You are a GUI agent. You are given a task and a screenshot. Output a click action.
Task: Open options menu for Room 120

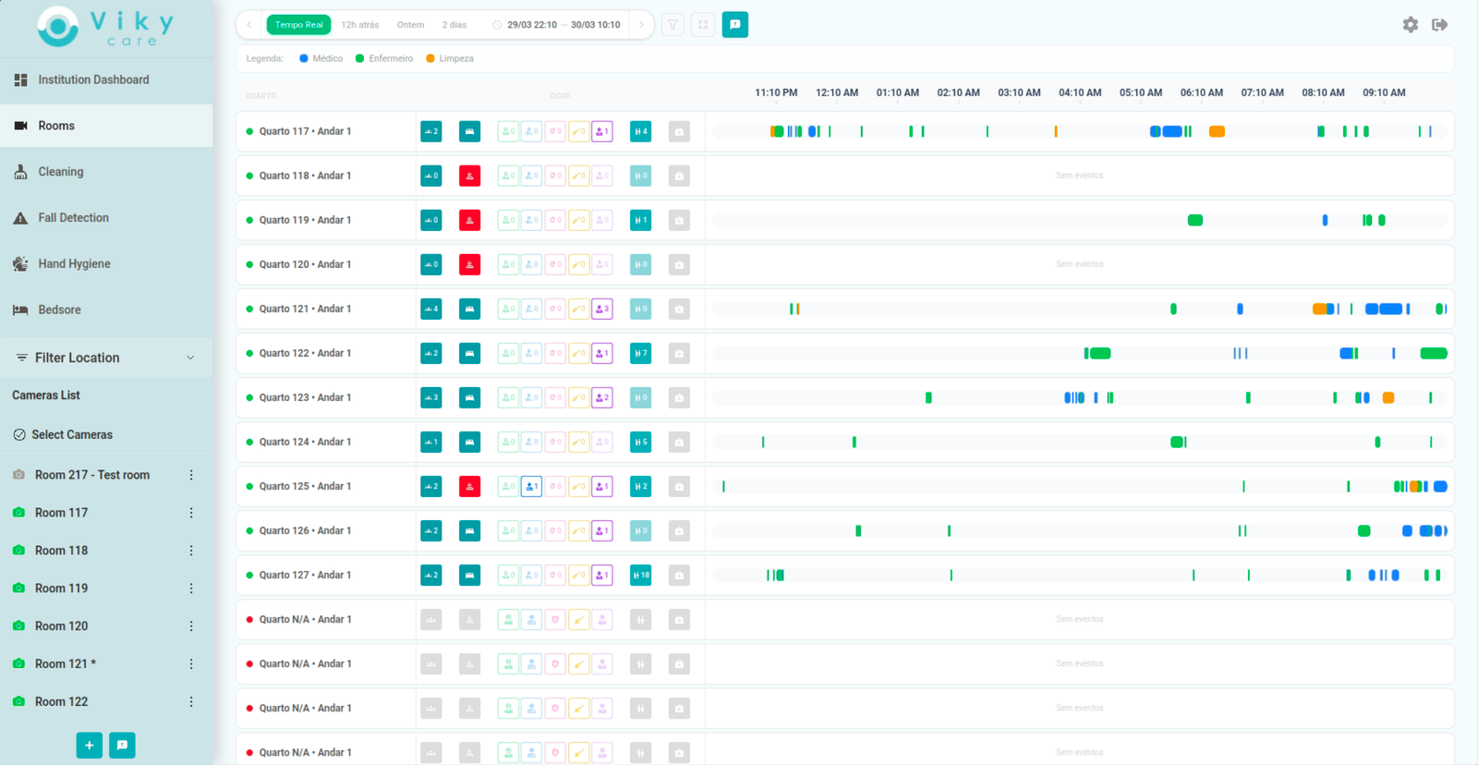point(191,626)
